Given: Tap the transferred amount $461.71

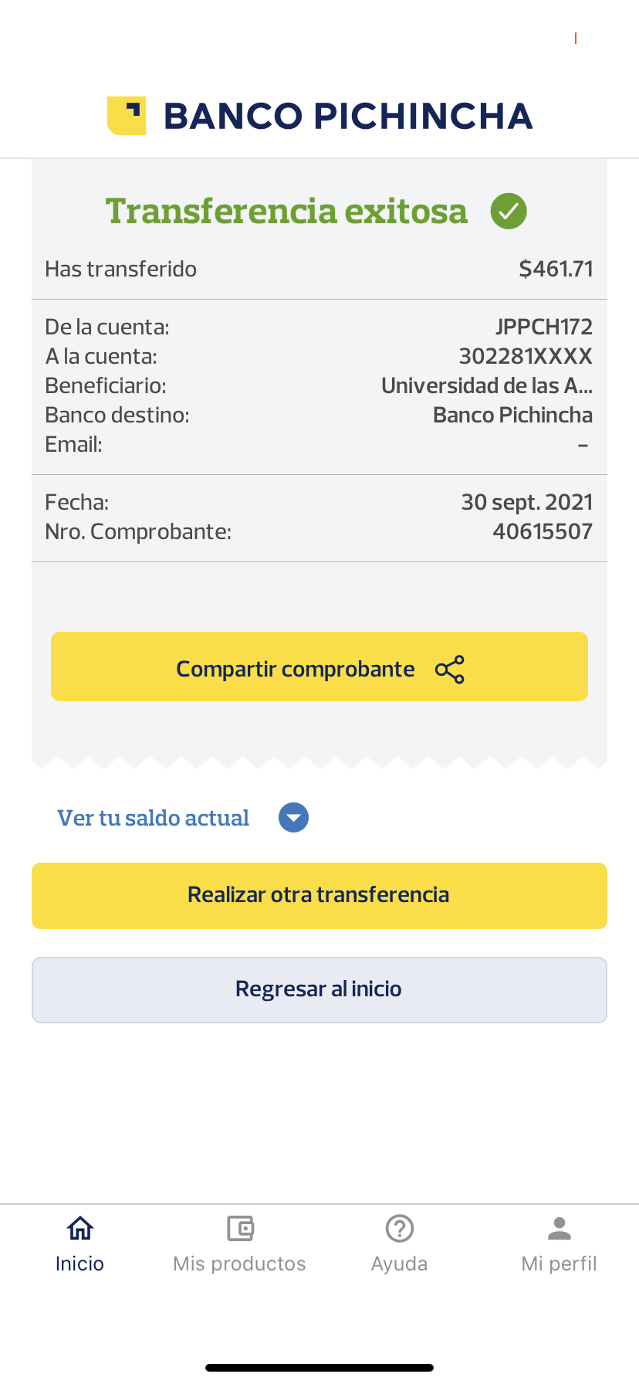Looking at the screenshot, I should coord(556,269).
